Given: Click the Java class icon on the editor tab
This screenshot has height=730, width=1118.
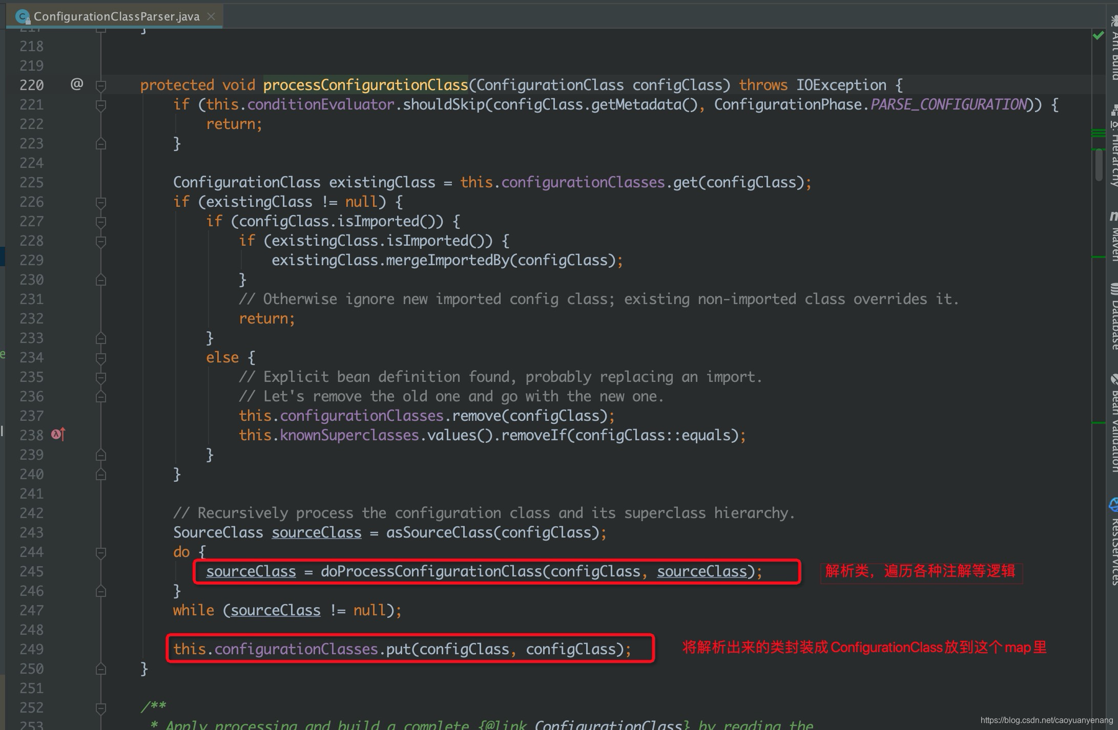Looking at the screenshot, I should (x=22, y=17).
